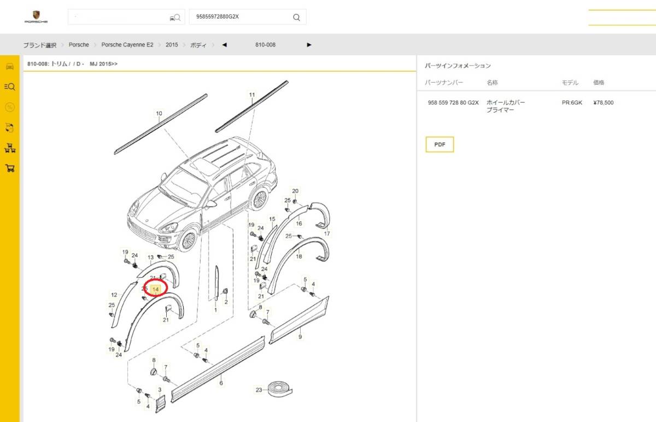Open the vehicle icon in the yellow sidebar
The width and height of the screenshot is (656, 422).
(10, 67)
